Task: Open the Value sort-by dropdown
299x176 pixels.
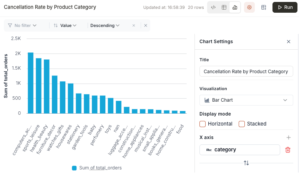Action: 65,25
